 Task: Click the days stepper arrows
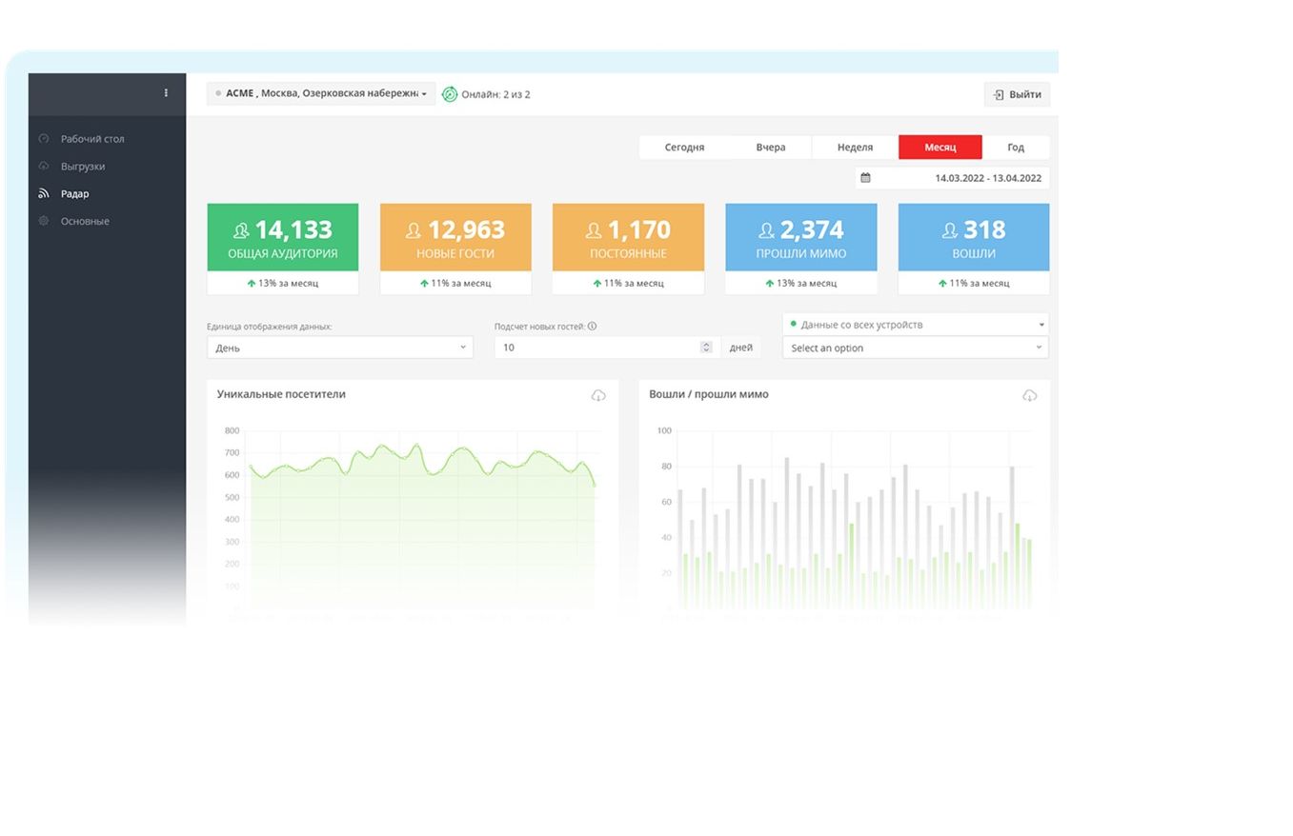[706, 348]
